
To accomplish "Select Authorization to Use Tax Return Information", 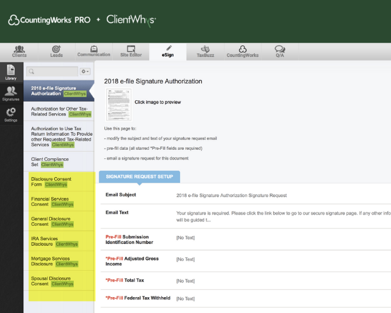I will 59,136.
